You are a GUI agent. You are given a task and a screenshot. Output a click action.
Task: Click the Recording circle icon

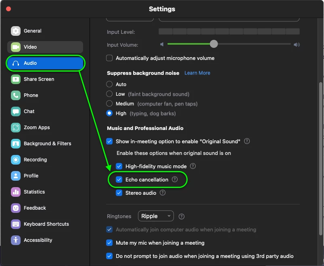(16, 160)
